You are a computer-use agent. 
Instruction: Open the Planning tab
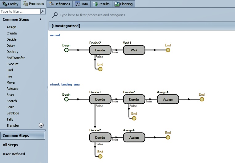pyautogui.click(x=124, y=4)
